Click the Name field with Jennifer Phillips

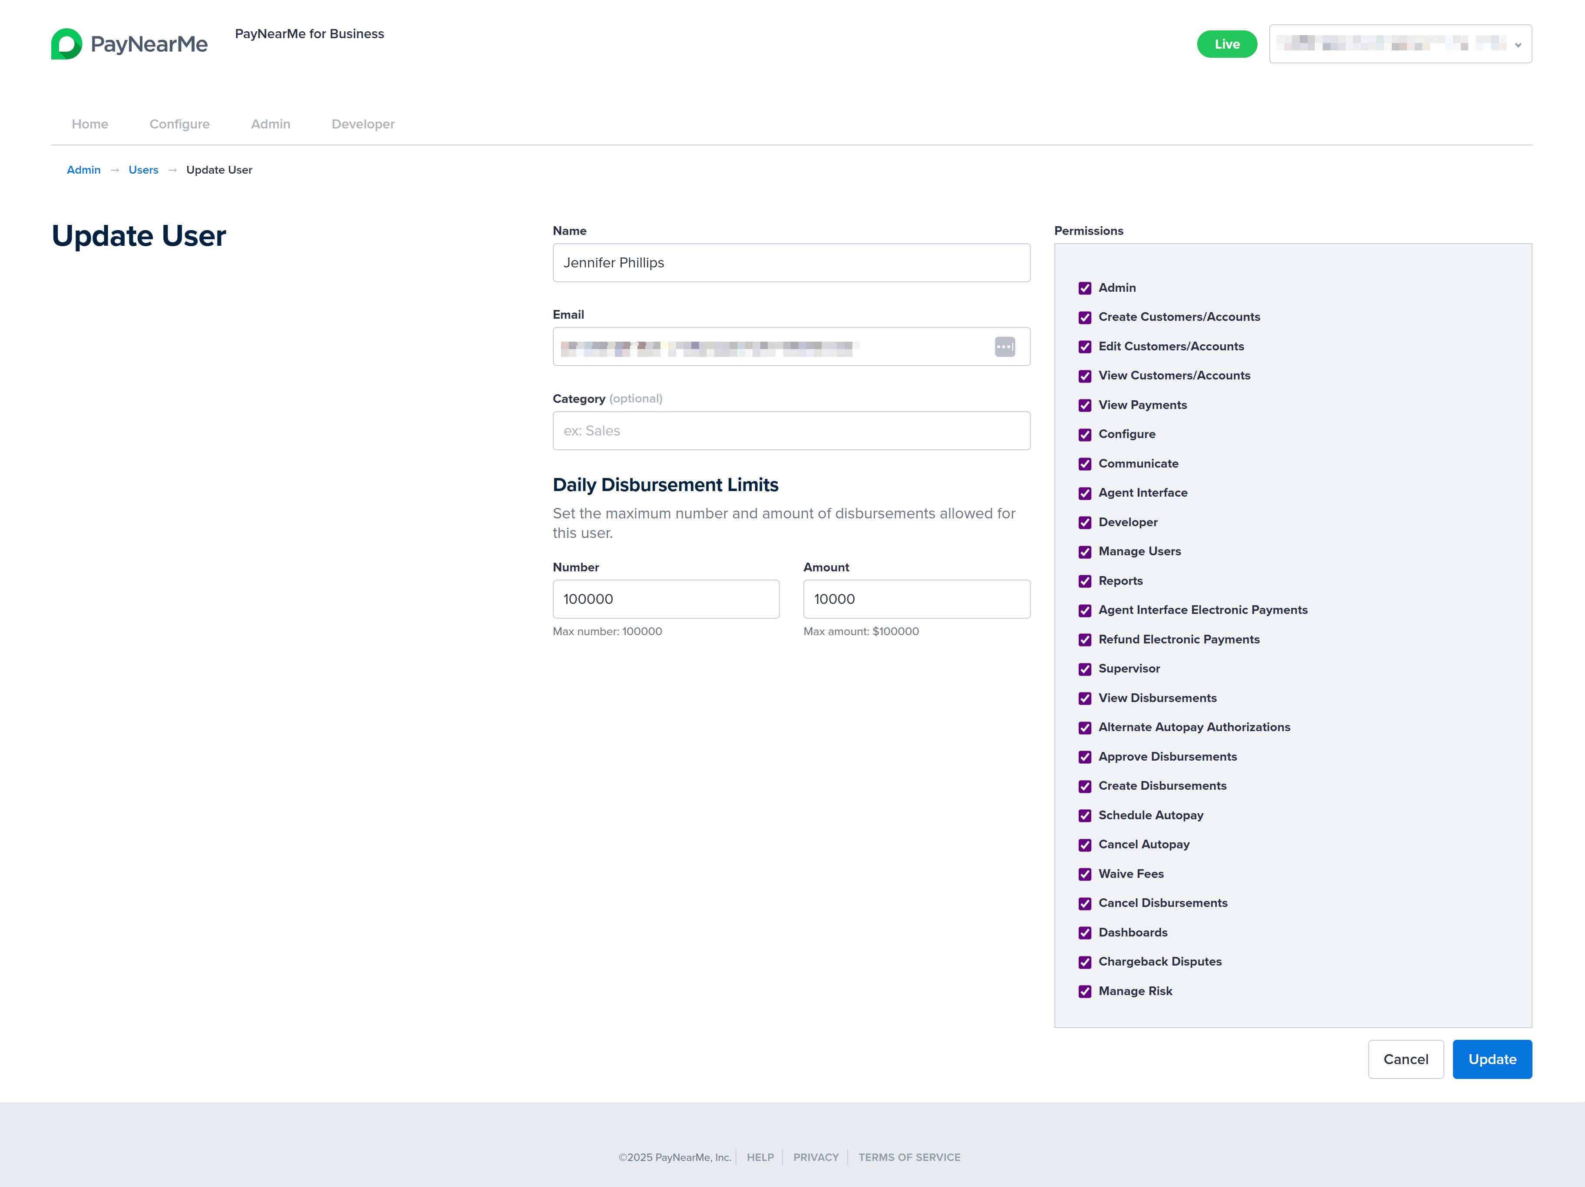coord(791,262)
